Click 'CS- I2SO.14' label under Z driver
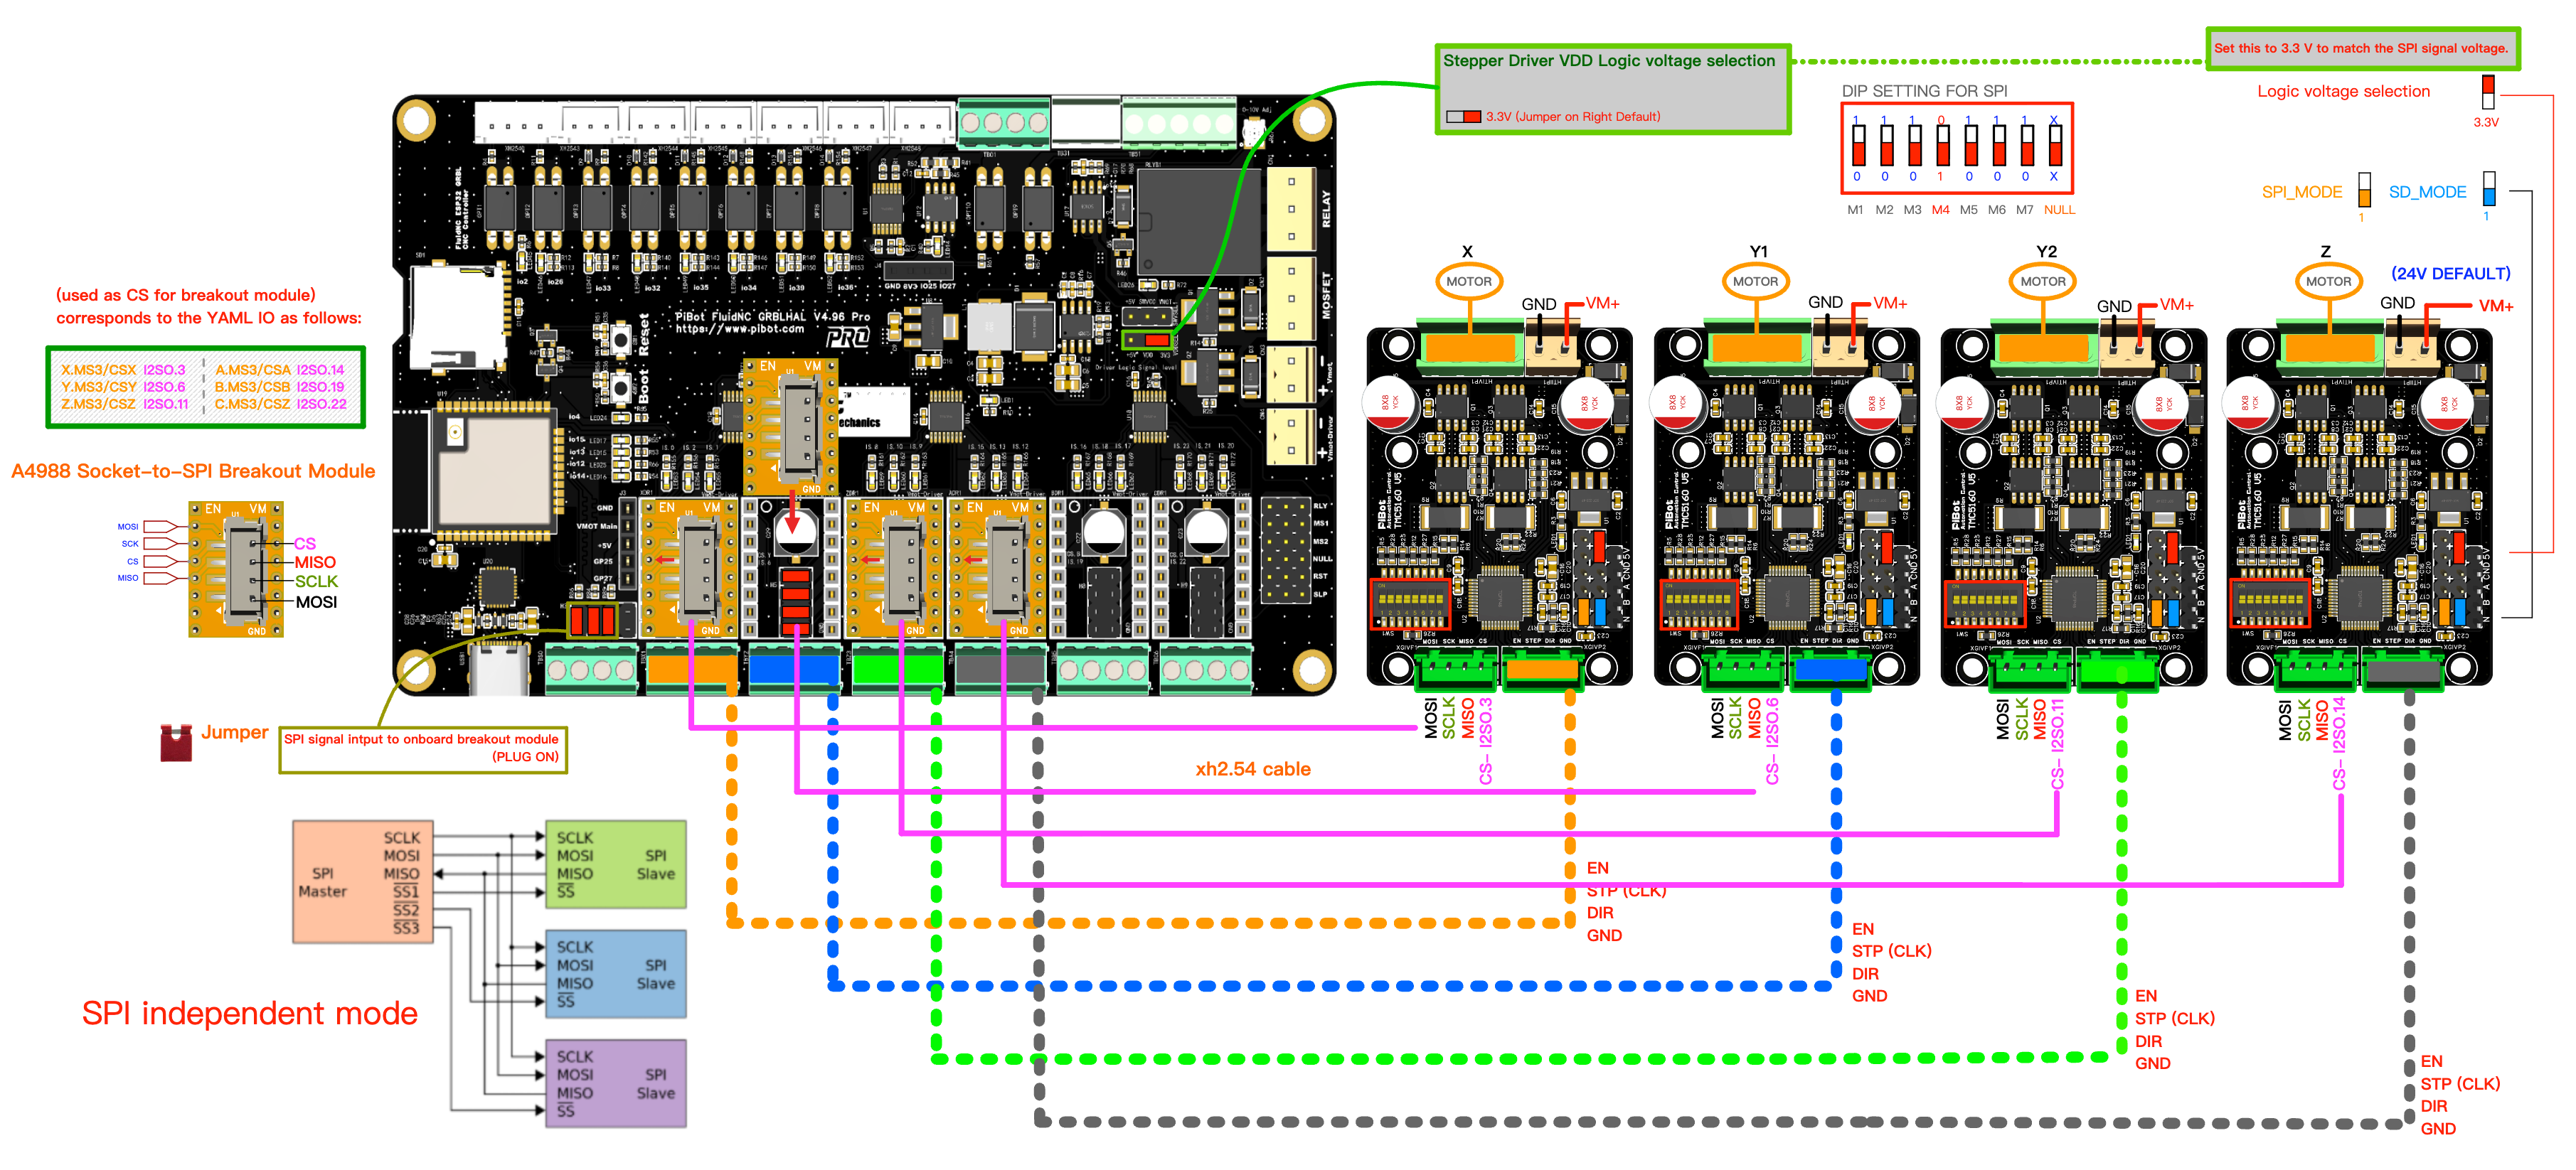The height and width of the screenshot is (1170, 2576). point(2338,742)
